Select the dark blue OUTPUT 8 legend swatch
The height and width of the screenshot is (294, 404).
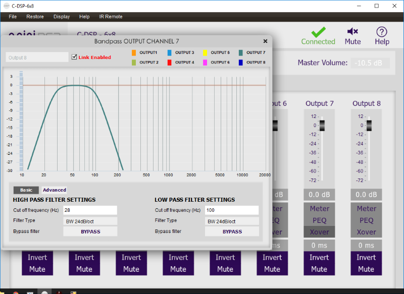pos(241,63)
